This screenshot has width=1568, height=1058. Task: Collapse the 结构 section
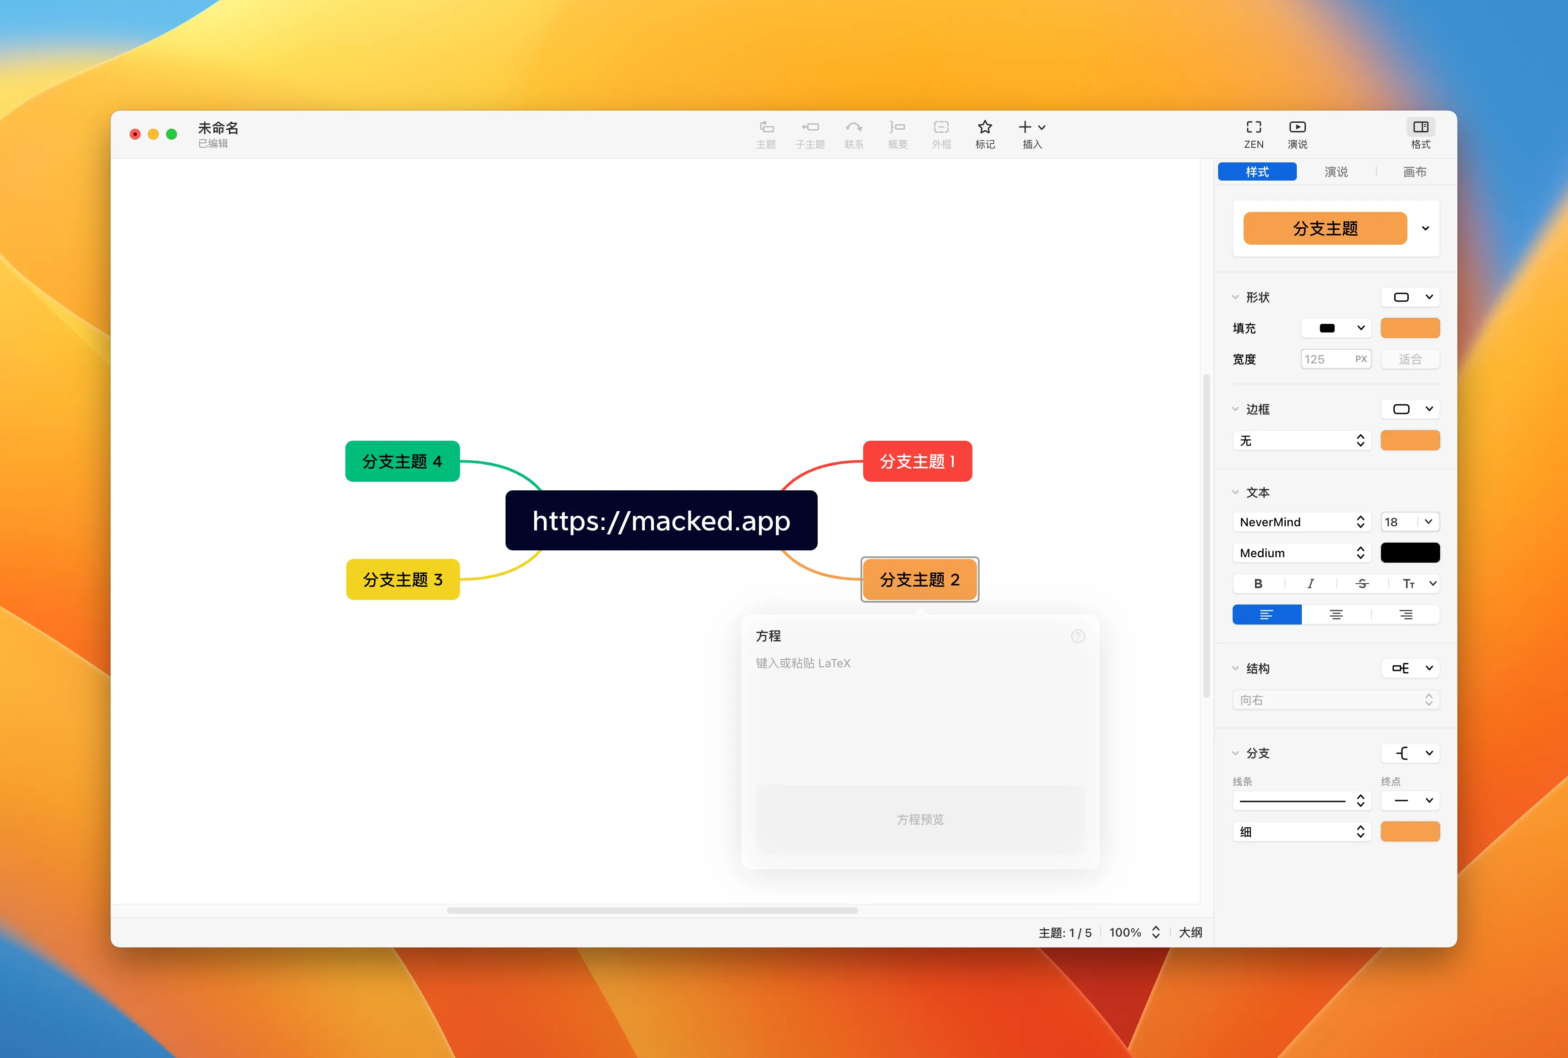[x=1235, y=668]
